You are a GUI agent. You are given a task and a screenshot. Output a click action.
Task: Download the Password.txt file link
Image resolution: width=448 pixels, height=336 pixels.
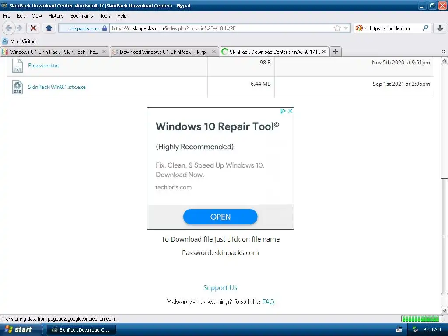pos(43,66)
